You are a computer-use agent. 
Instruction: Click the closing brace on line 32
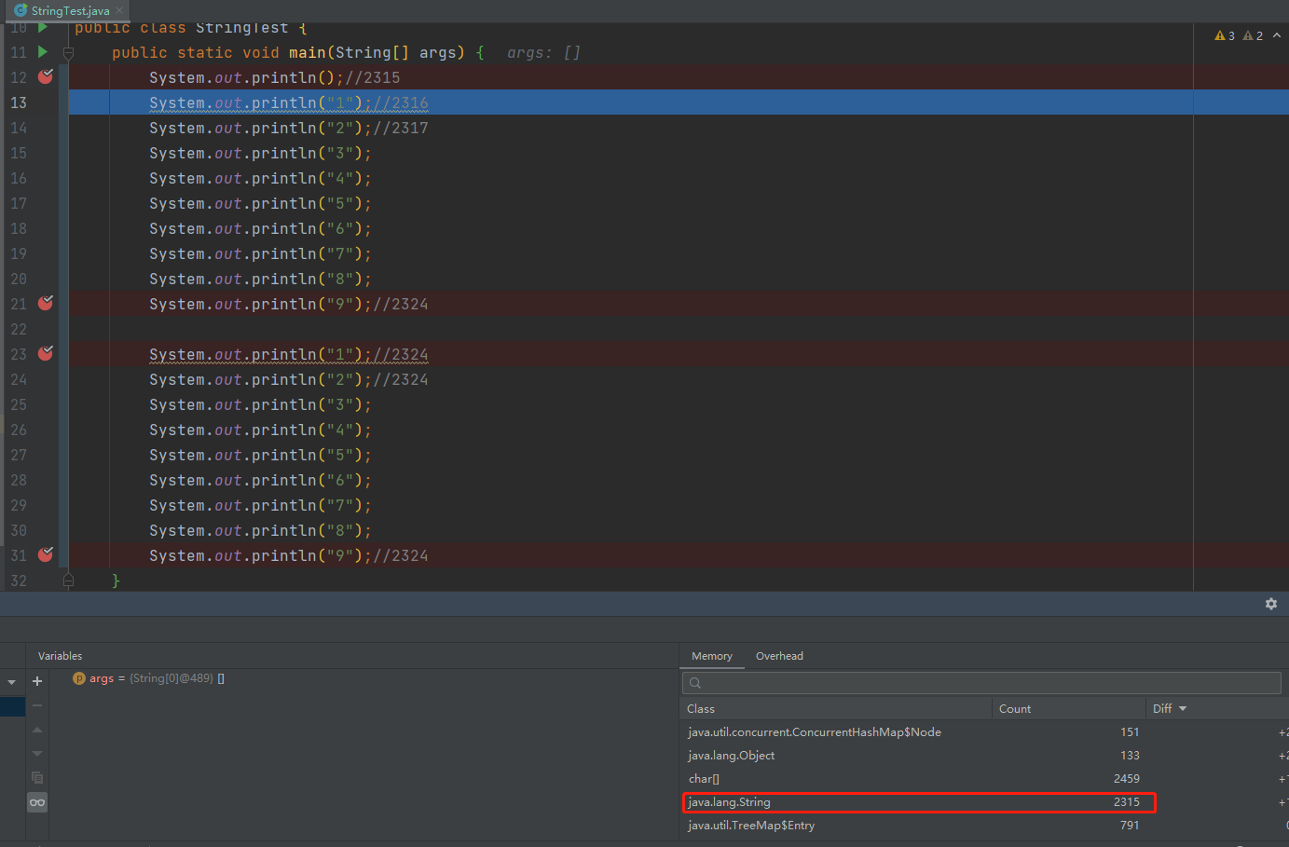(117, 580)
